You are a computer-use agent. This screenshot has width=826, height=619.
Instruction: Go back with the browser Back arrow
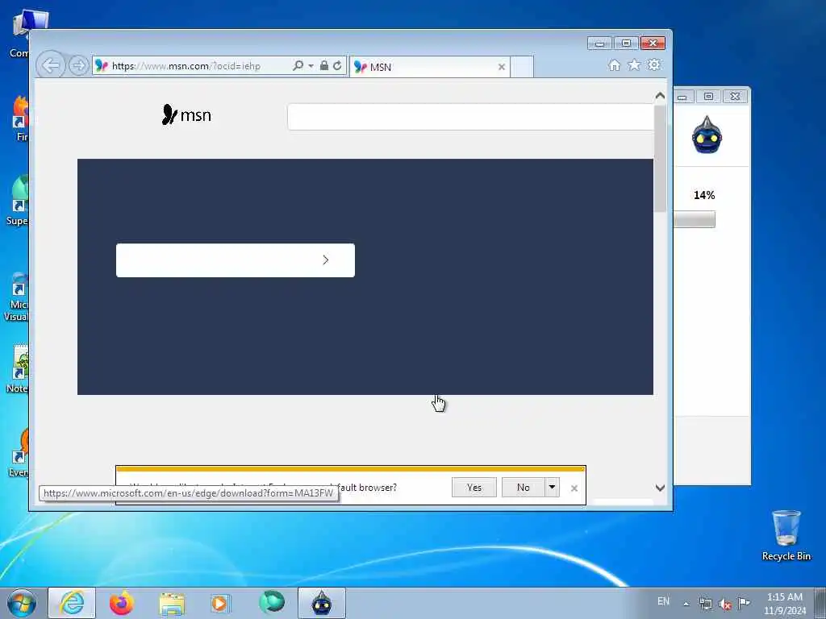[51, 66]
